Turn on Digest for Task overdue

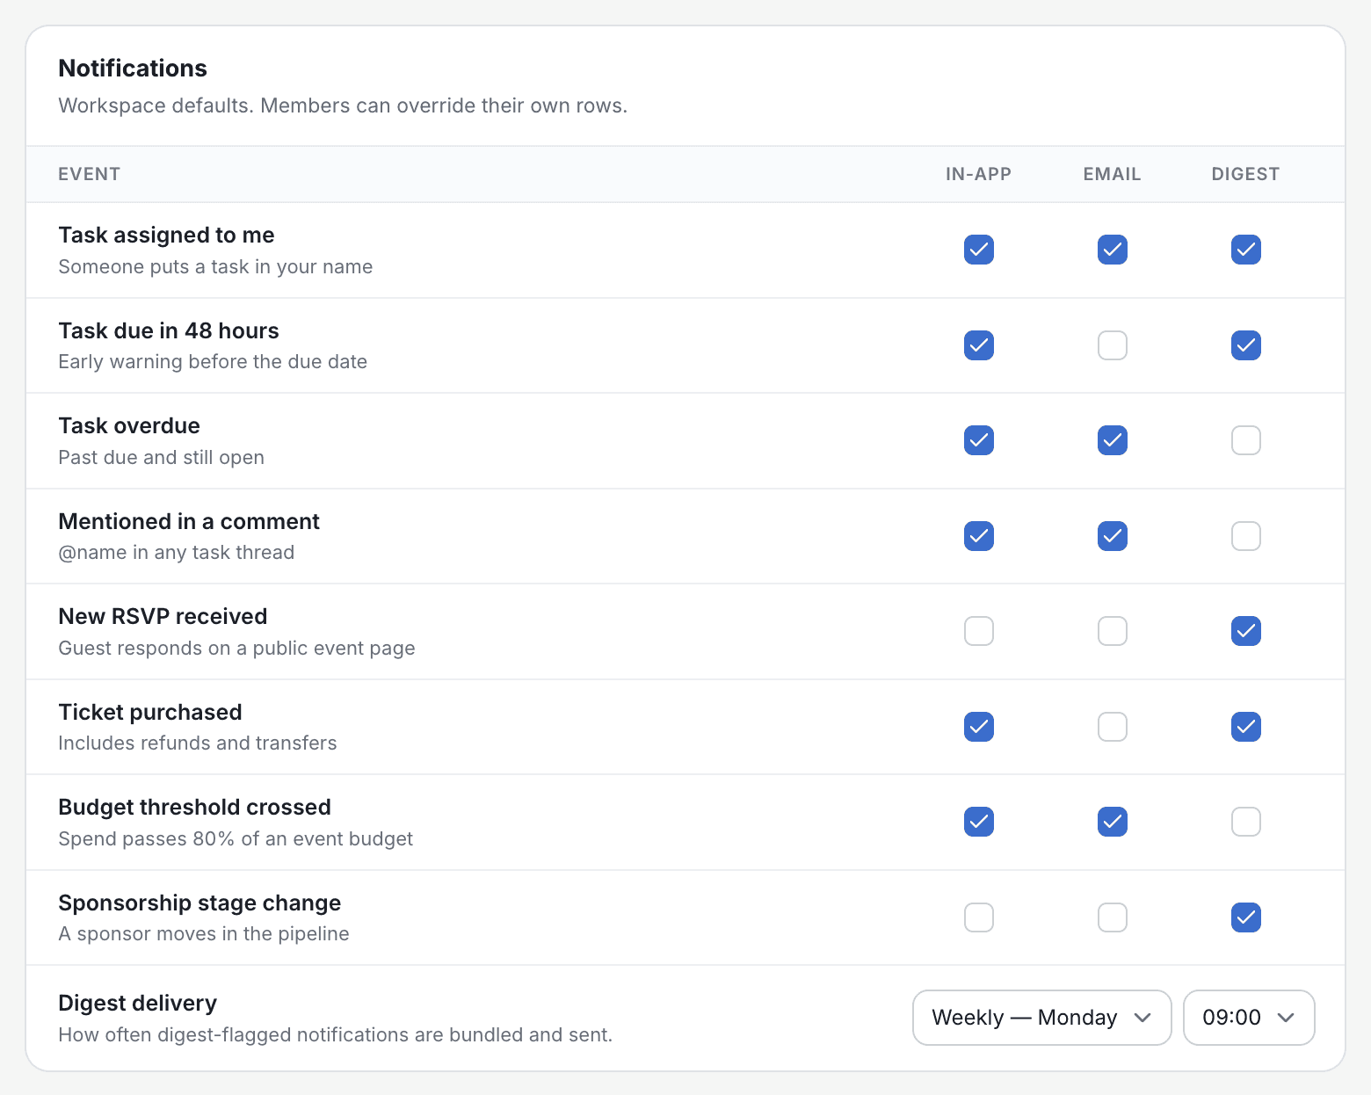pyautogui.click(x=1246, y=440)
